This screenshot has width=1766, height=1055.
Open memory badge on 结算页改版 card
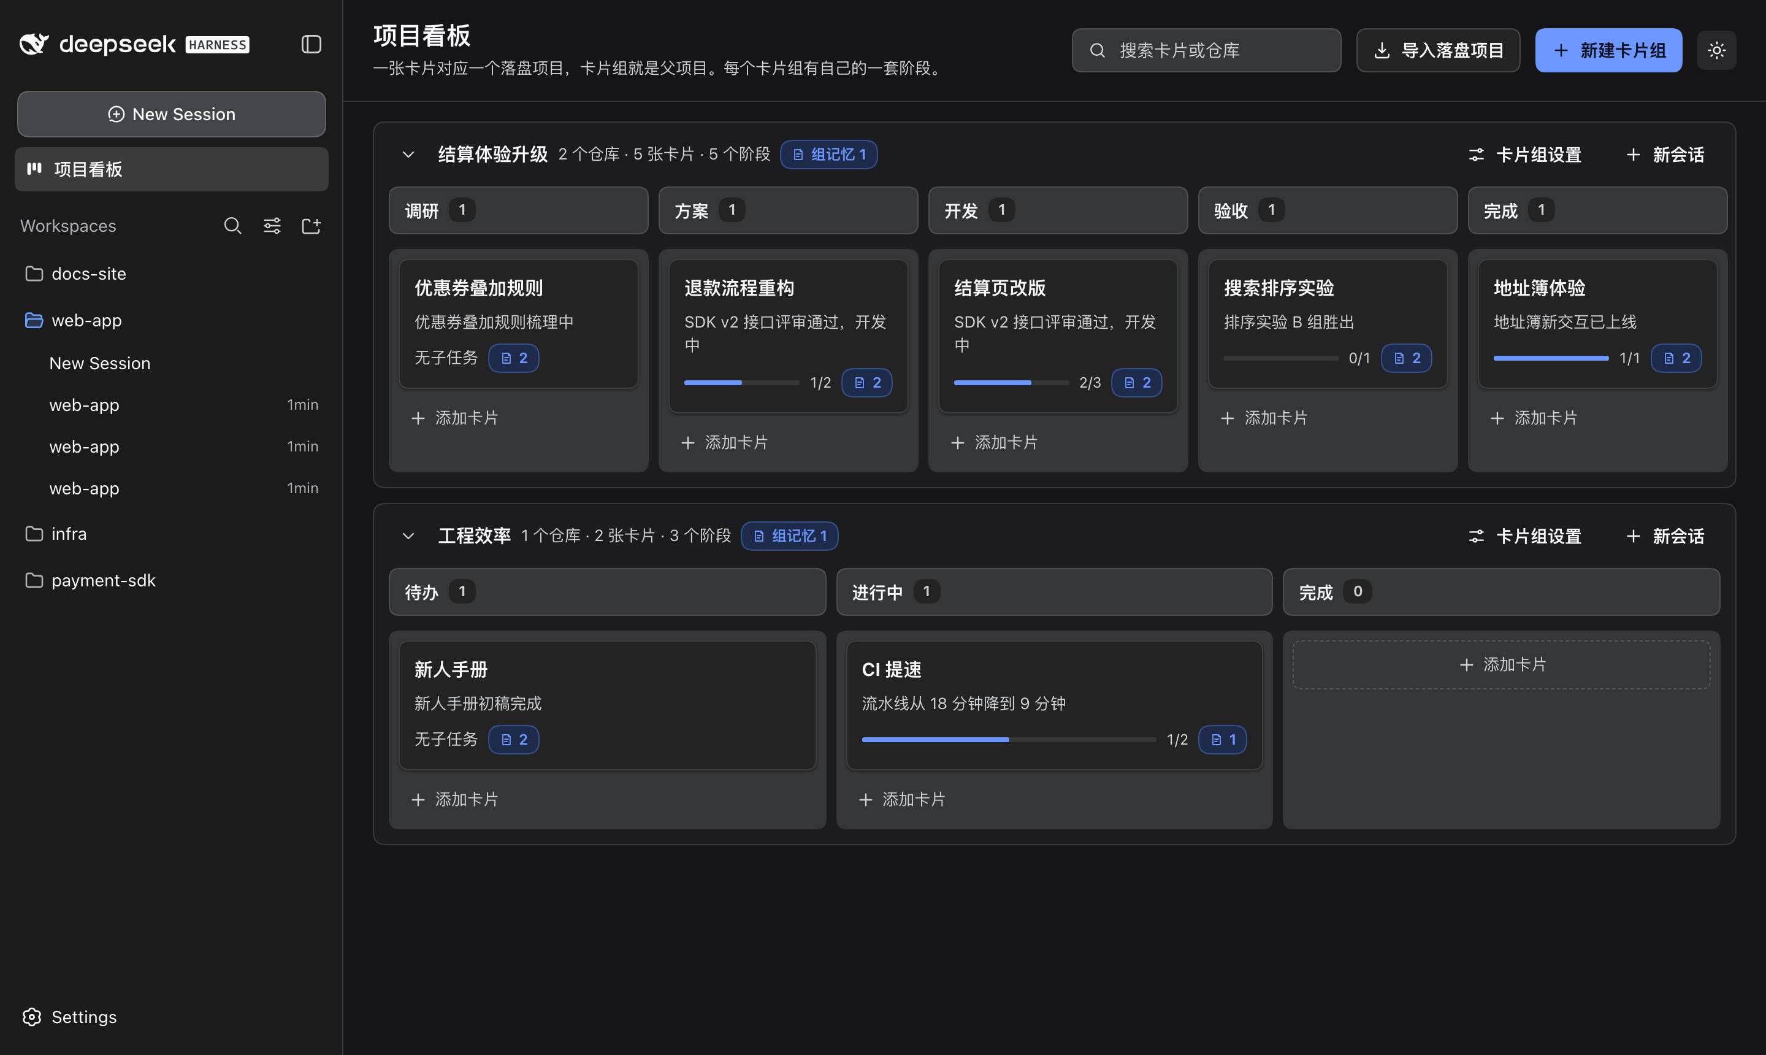(x=1136, y=383)
